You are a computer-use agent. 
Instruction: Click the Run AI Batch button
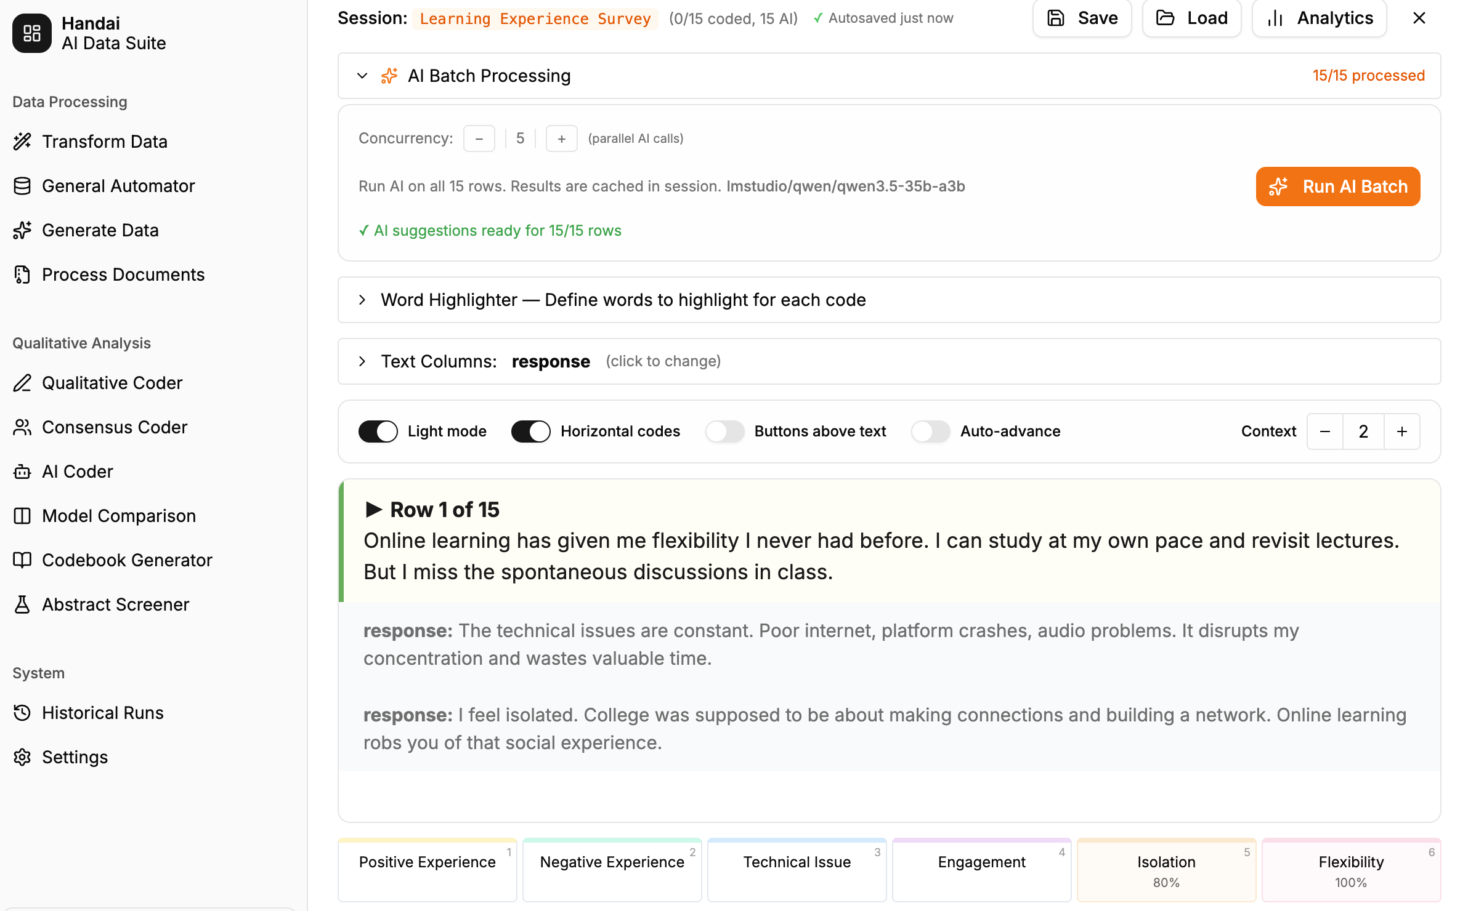[x=1337, y=187]
